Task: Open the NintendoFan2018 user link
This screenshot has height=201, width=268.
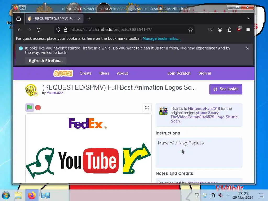Action: (204, 109)
